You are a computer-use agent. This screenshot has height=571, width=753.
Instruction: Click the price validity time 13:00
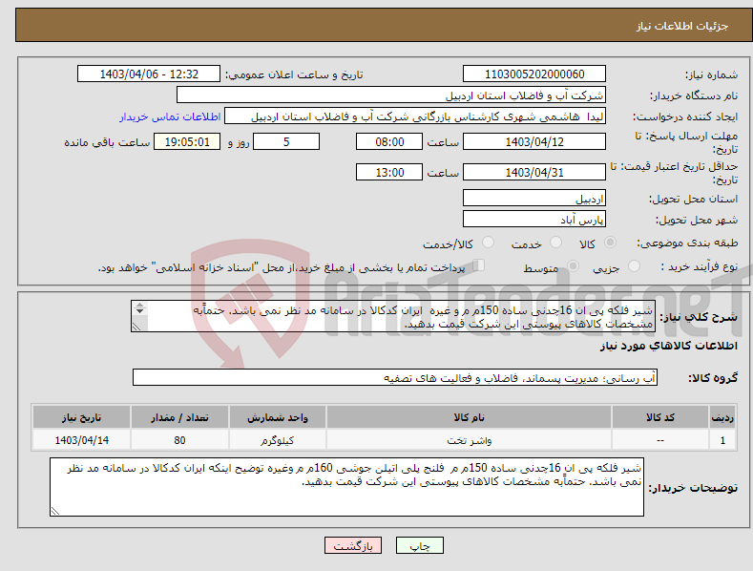389,172
